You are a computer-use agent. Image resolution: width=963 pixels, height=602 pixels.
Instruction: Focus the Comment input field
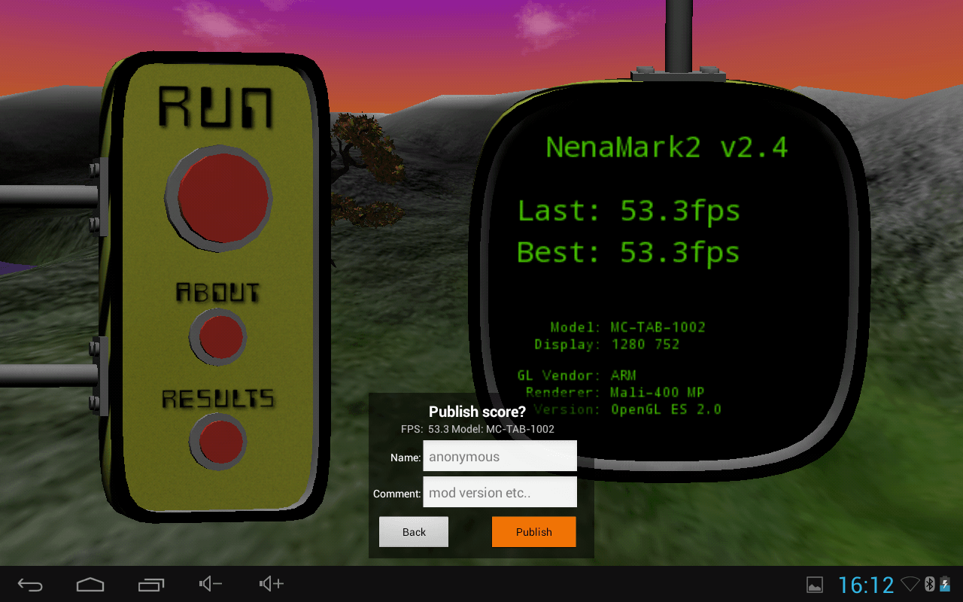tap(500, 493)
